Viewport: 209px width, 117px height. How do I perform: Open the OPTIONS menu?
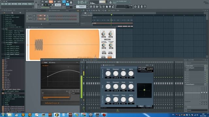(x=24, y=4)
